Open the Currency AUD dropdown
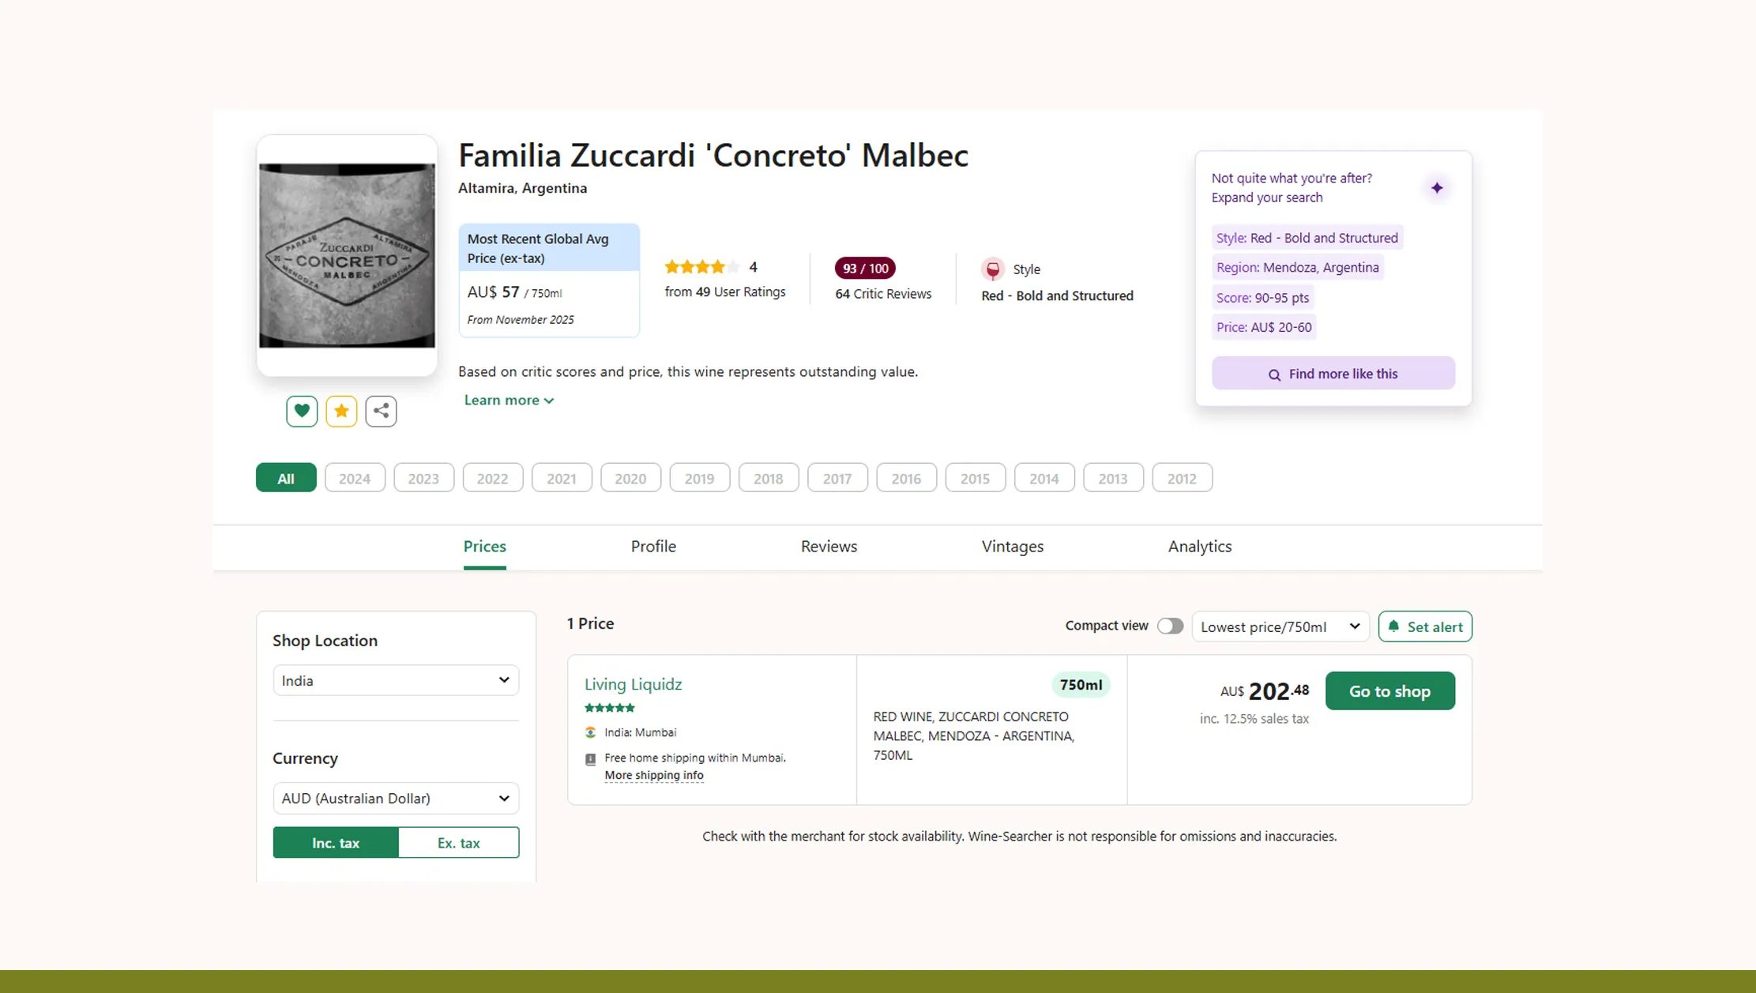Viewport: 1756px width, 993px height. [x=395, y=798]
